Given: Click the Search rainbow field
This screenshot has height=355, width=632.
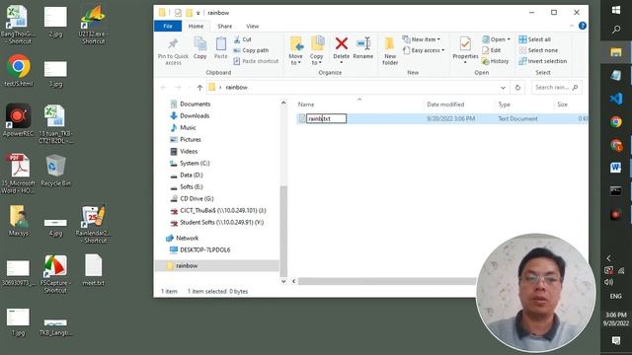Looking at the screenshot, I should (556, 88).
